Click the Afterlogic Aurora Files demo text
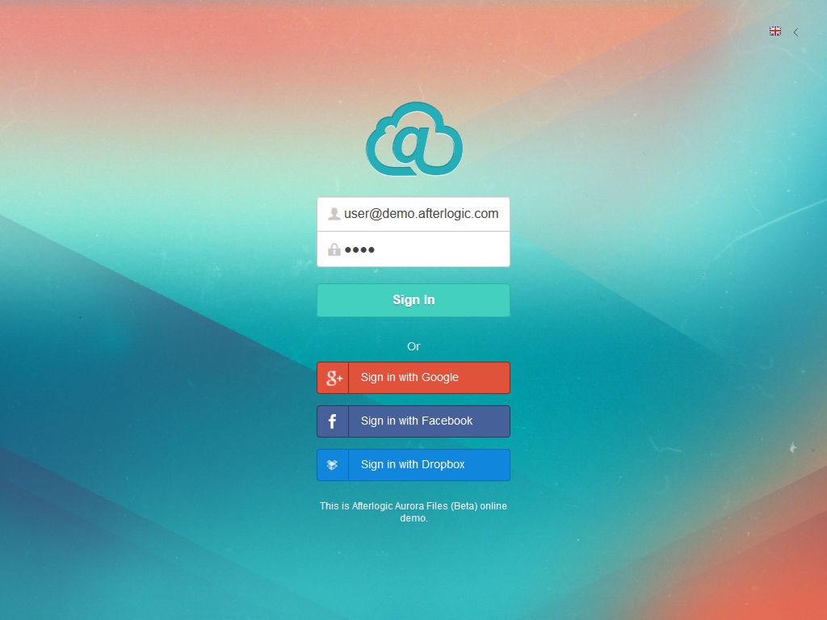This screenshot has height=620, width=827. [x=413, y=512]
